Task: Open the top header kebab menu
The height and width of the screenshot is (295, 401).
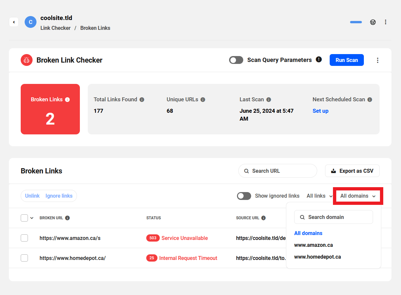Action: (386, 22)
